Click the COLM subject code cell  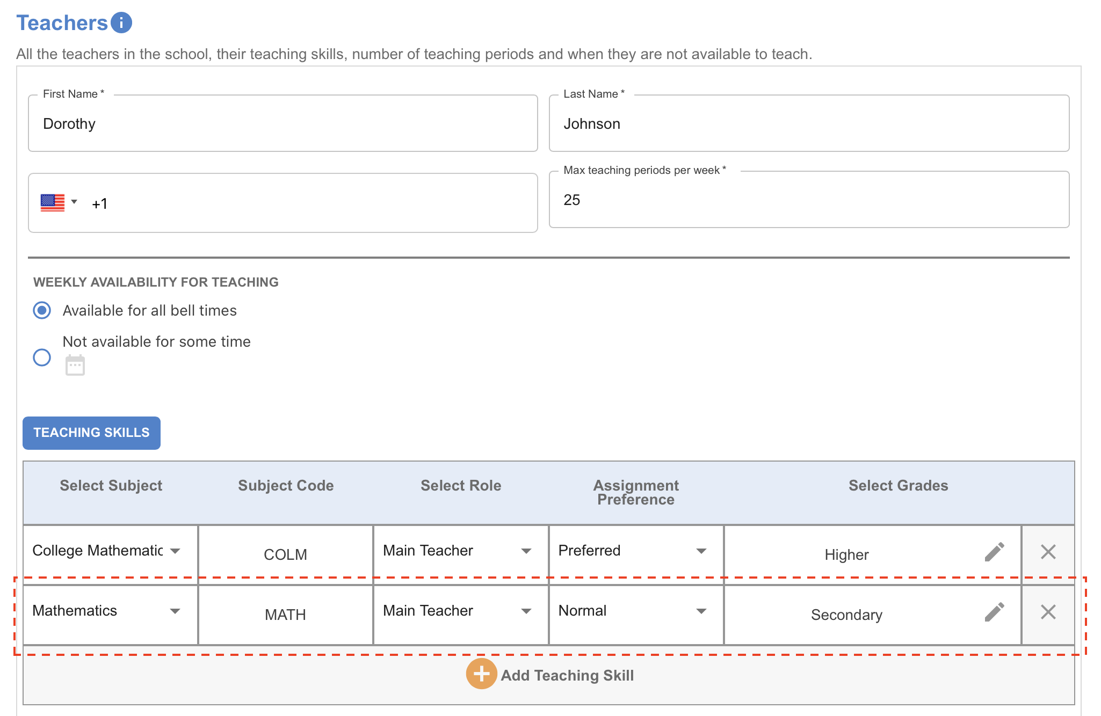tap(286, 554)
